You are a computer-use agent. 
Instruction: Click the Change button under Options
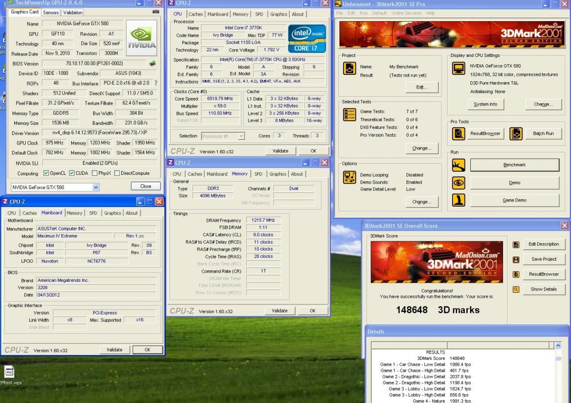422,202
